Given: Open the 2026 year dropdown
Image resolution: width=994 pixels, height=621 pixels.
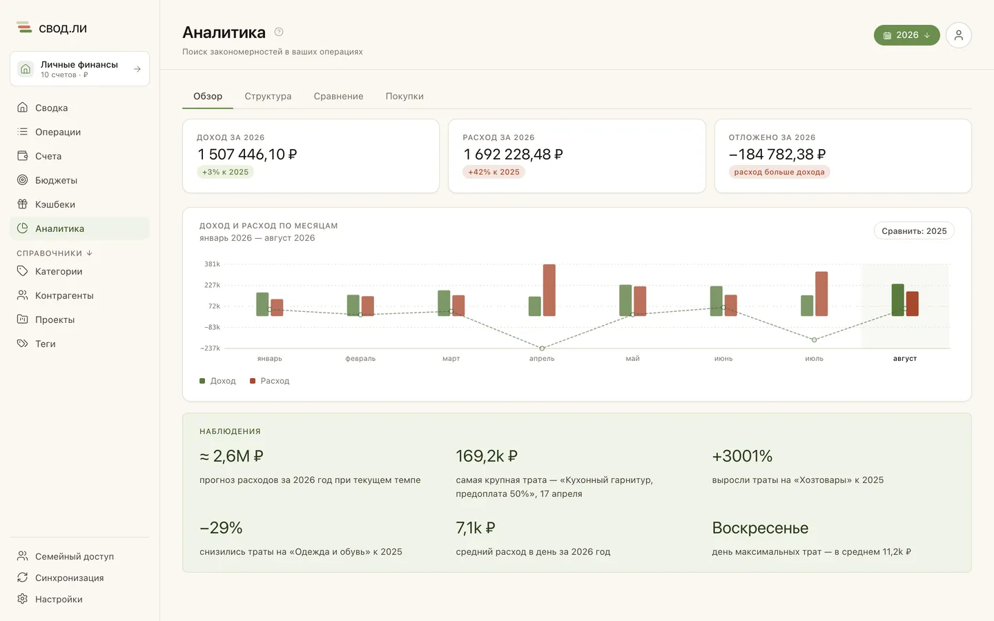Looking at the screenshot, I should [906, 35].
